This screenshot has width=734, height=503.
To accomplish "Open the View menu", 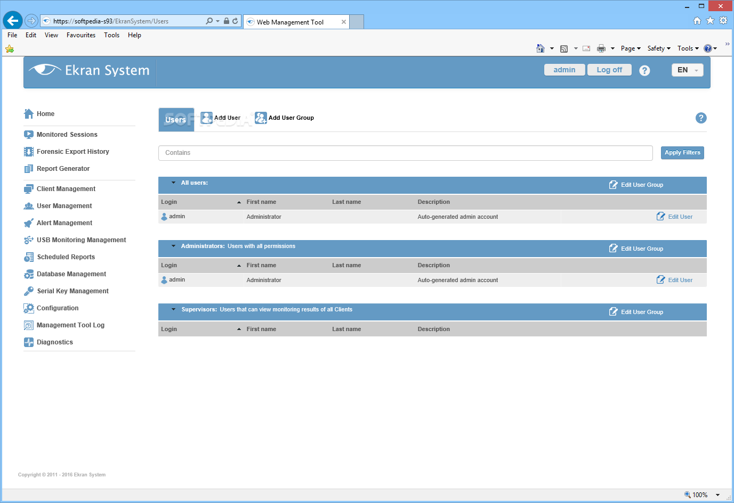I will [51, 35].
